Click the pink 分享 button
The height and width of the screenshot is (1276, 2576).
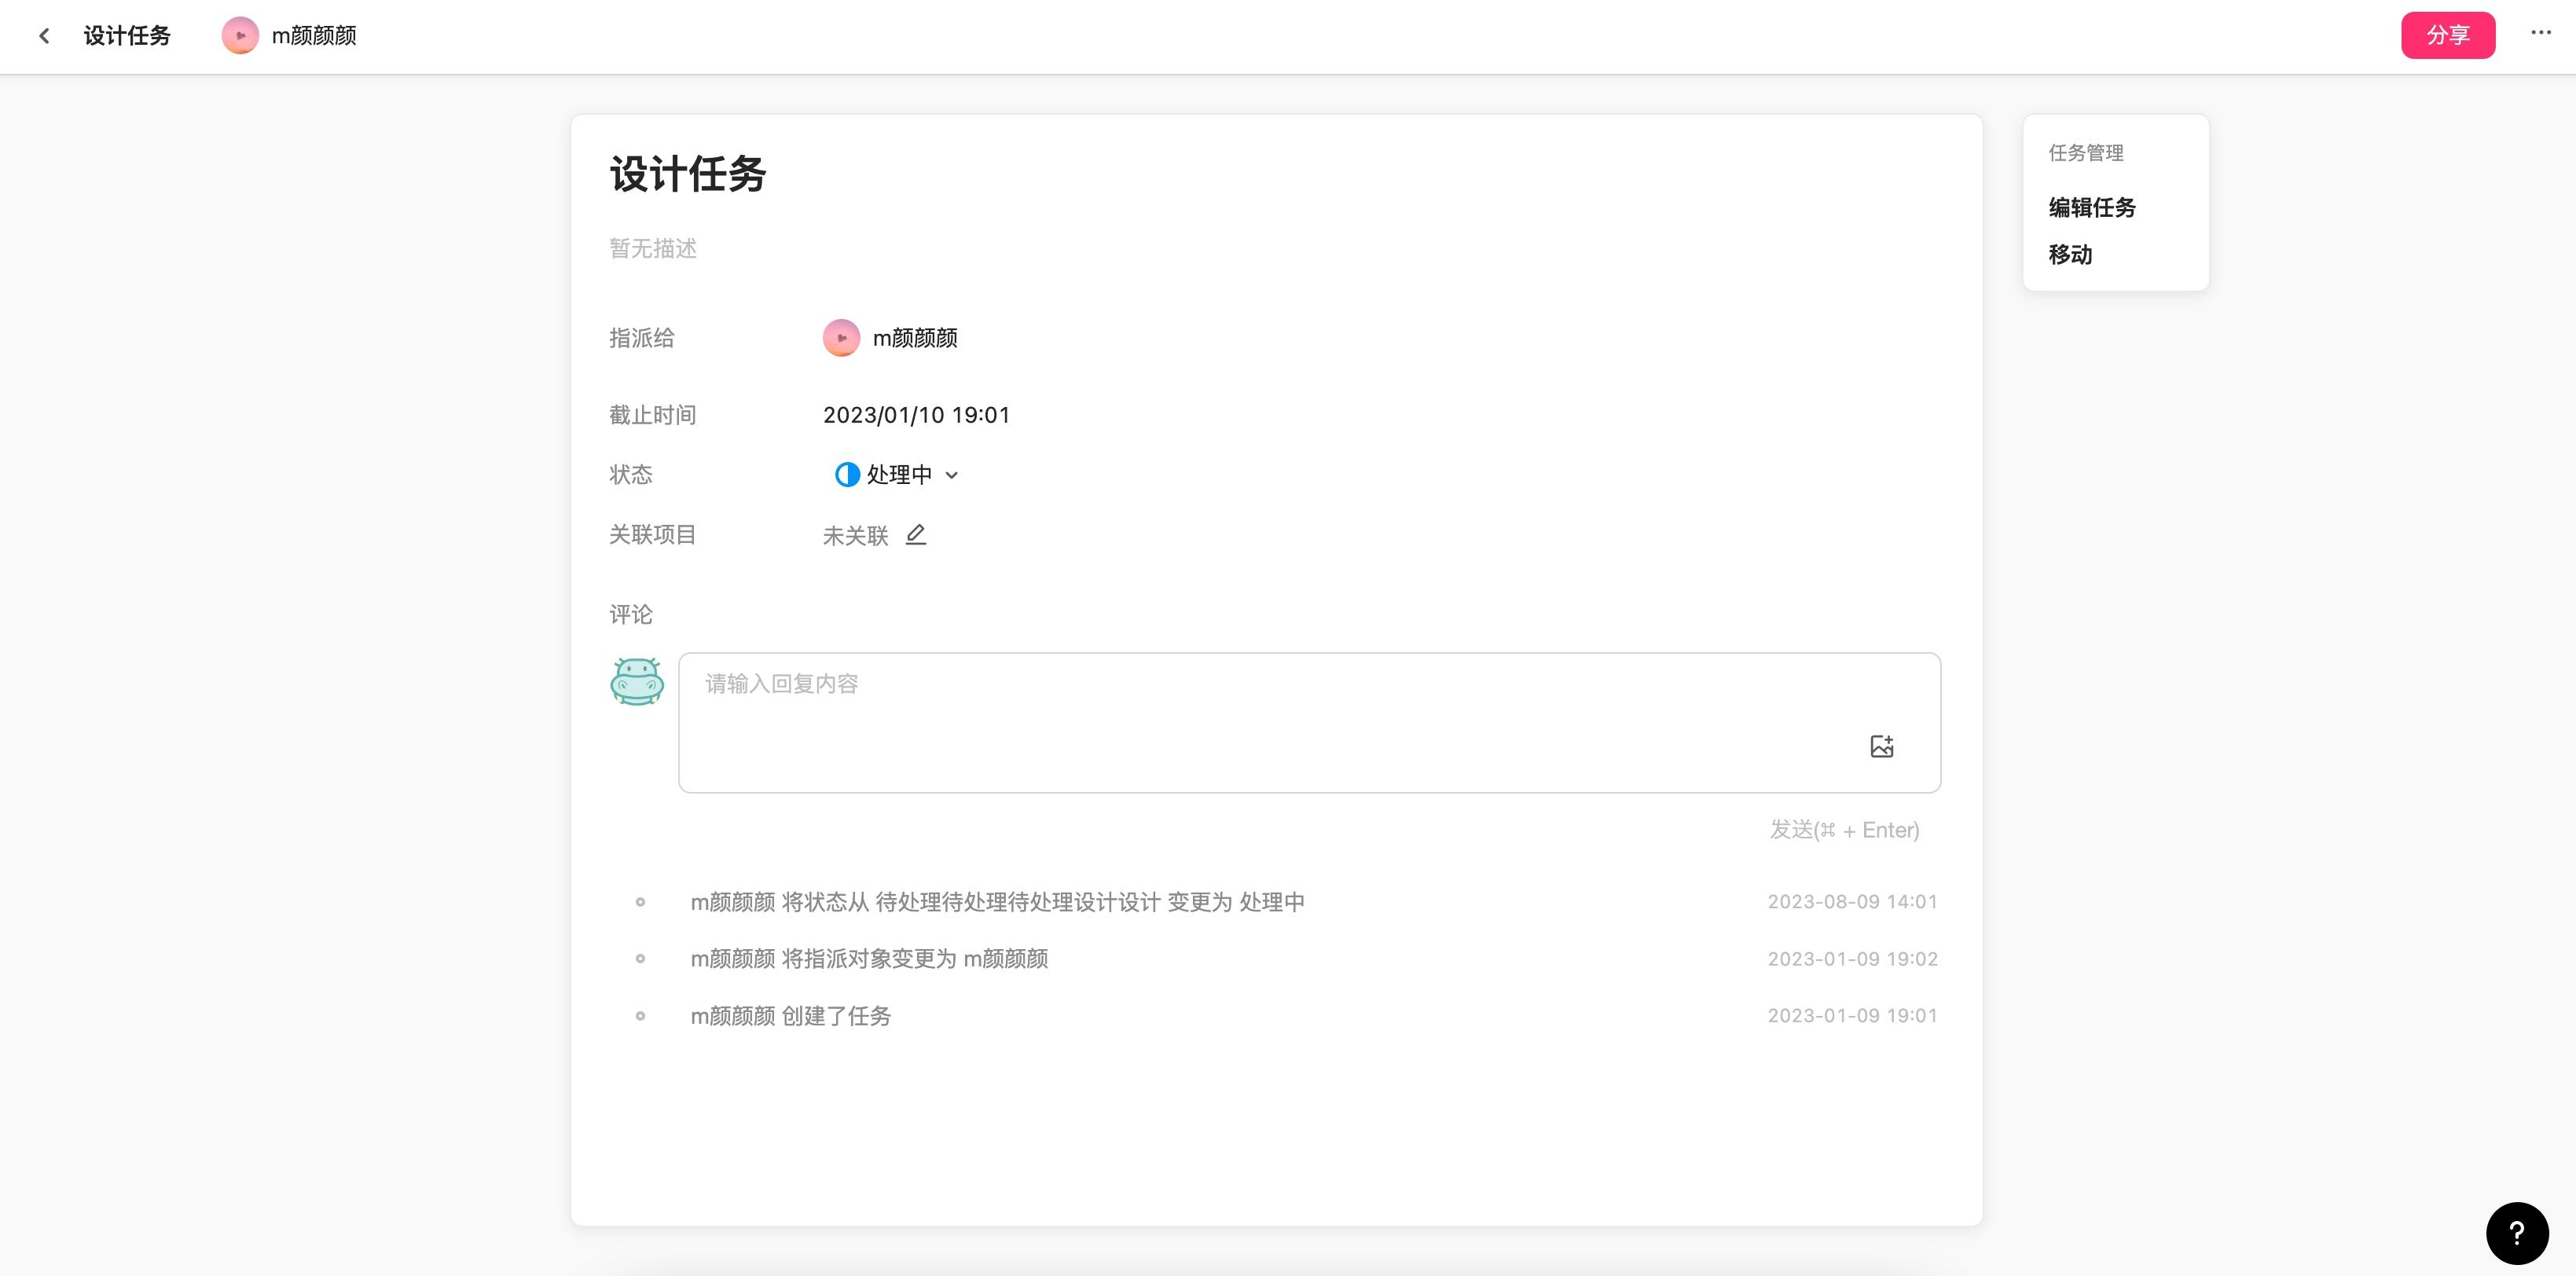[2448, 35]
